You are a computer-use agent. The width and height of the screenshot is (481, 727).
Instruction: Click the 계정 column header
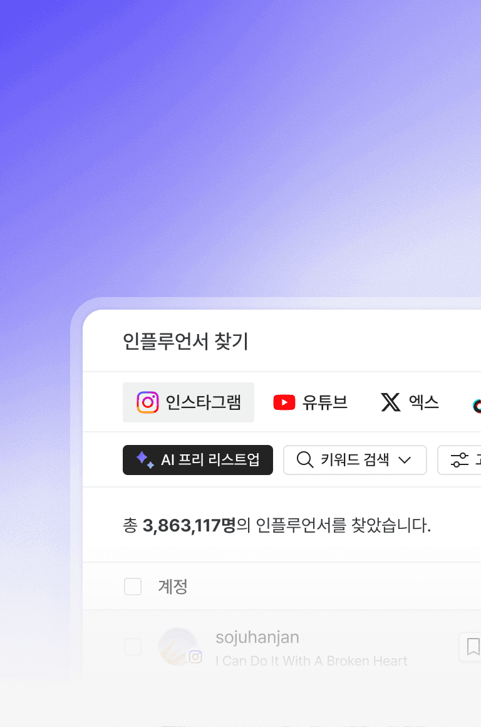pos(173,587)
